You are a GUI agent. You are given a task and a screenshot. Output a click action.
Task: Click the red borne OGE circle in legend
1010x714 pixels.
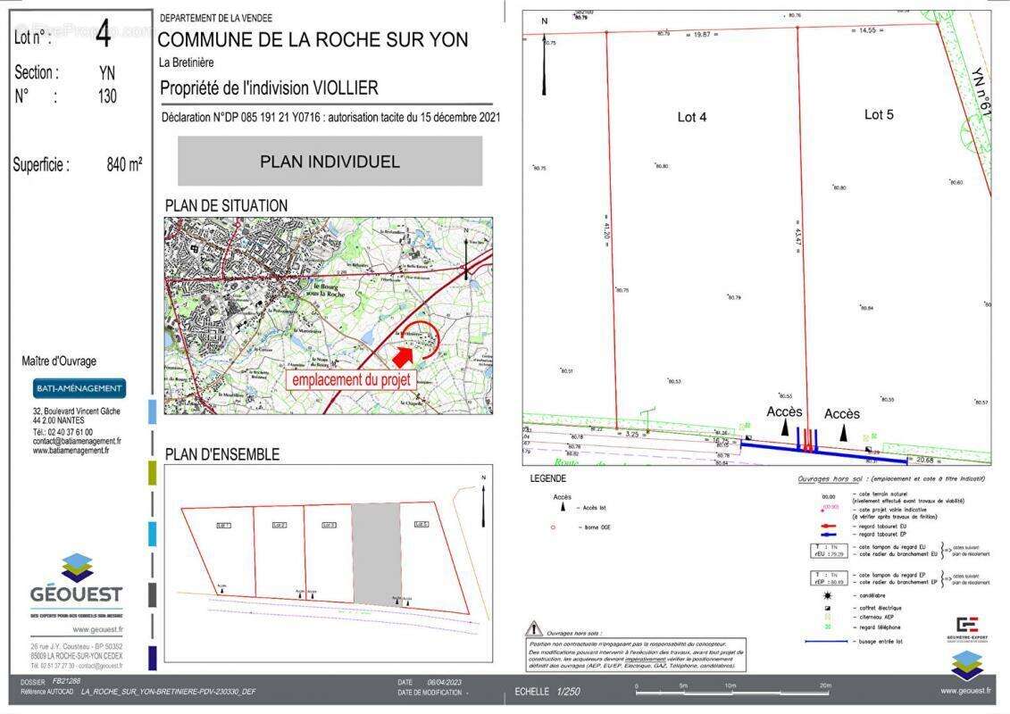click(x=554, y=527)
